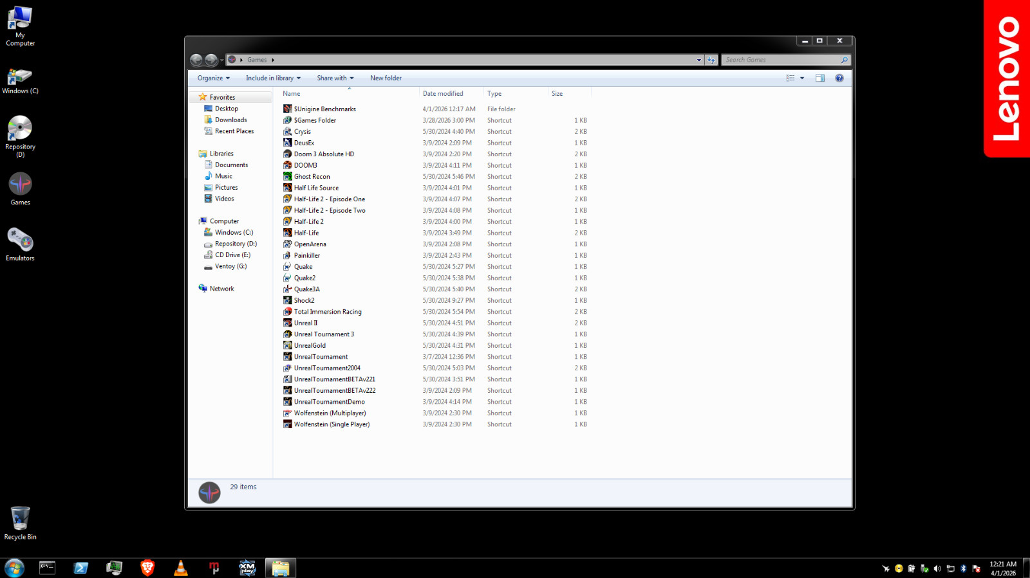The height and width of the screenshot is (578, 1030).
Task: Select "Wolfenstein (Single Player)" file name
Action: [332, 424]
